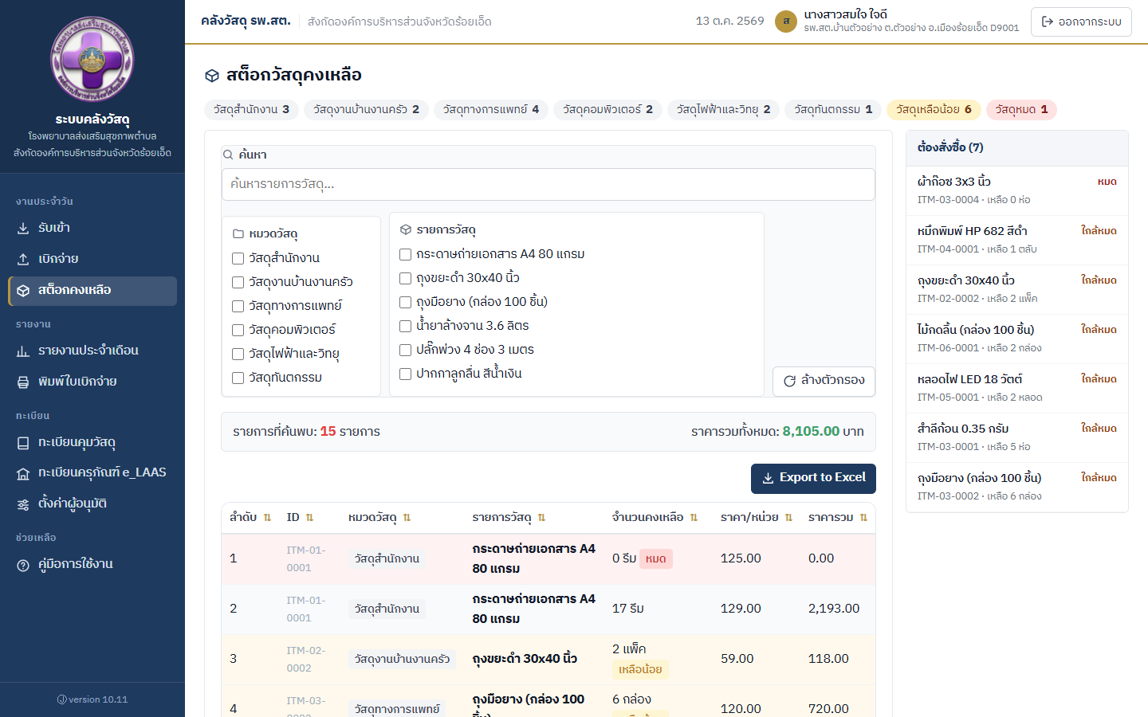Click the user avatar circle ส
This screenshot has width=1148, height=717.
pyautogui.click(x=786, y=22)
